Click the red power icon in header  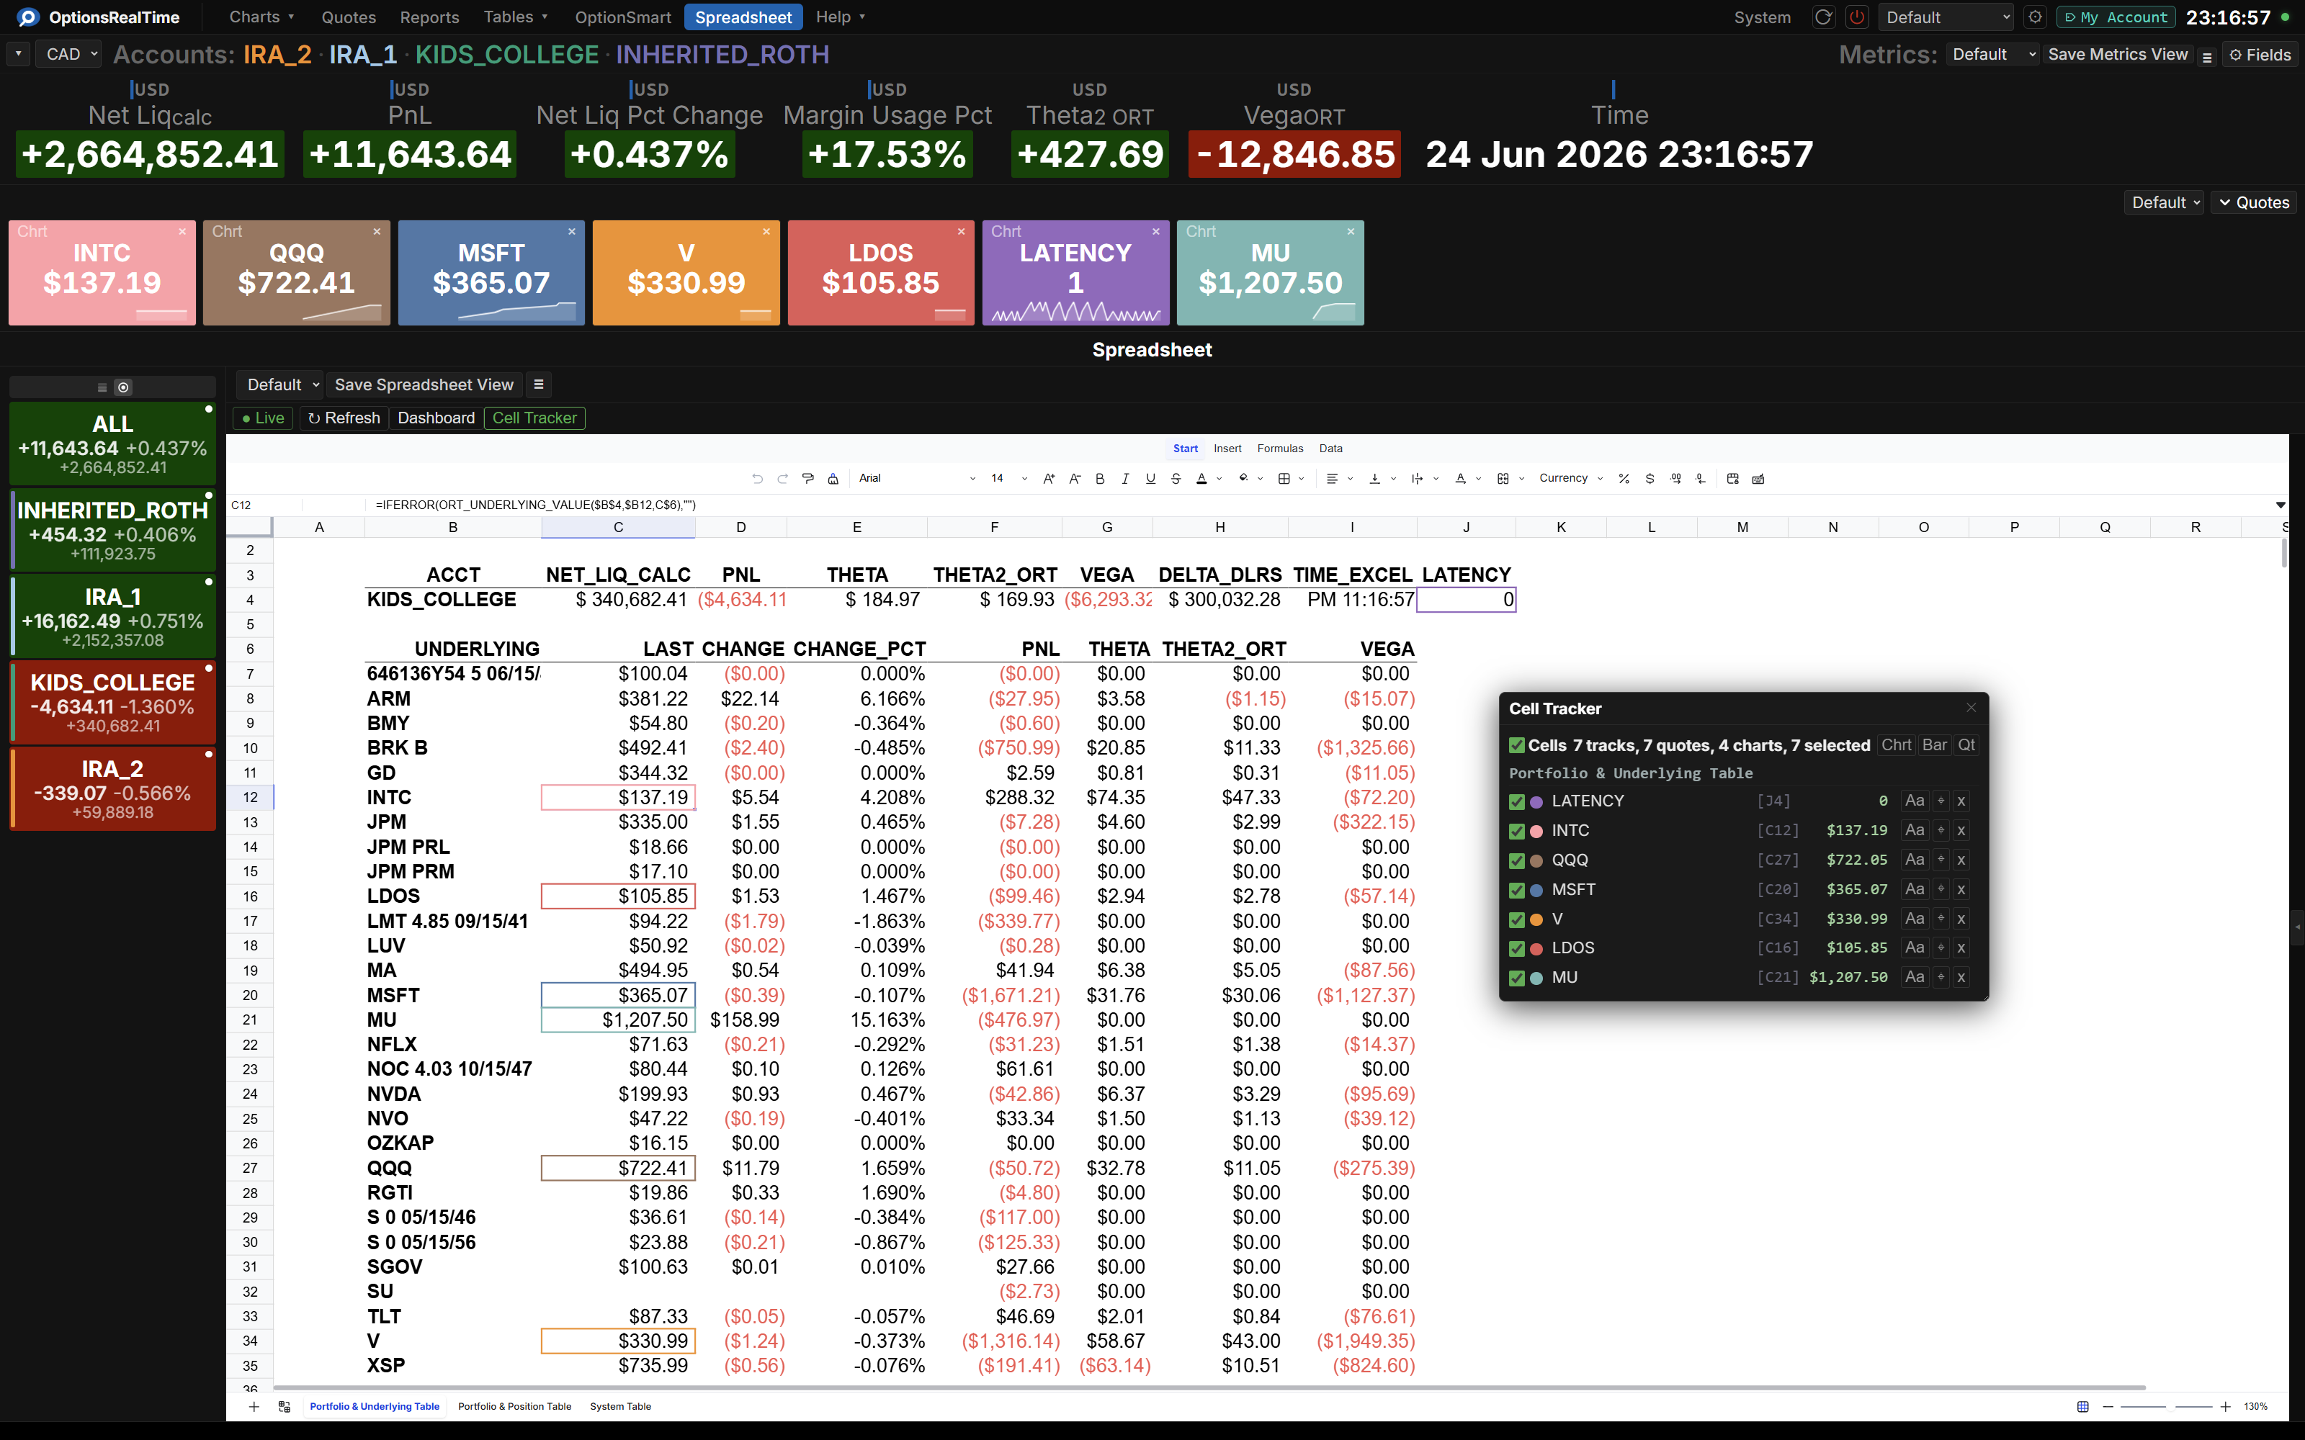pyautogui.click(x=1858, y=17)
